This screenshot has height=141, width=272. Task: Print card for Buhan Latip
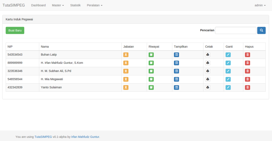click(x=208, y=55)
